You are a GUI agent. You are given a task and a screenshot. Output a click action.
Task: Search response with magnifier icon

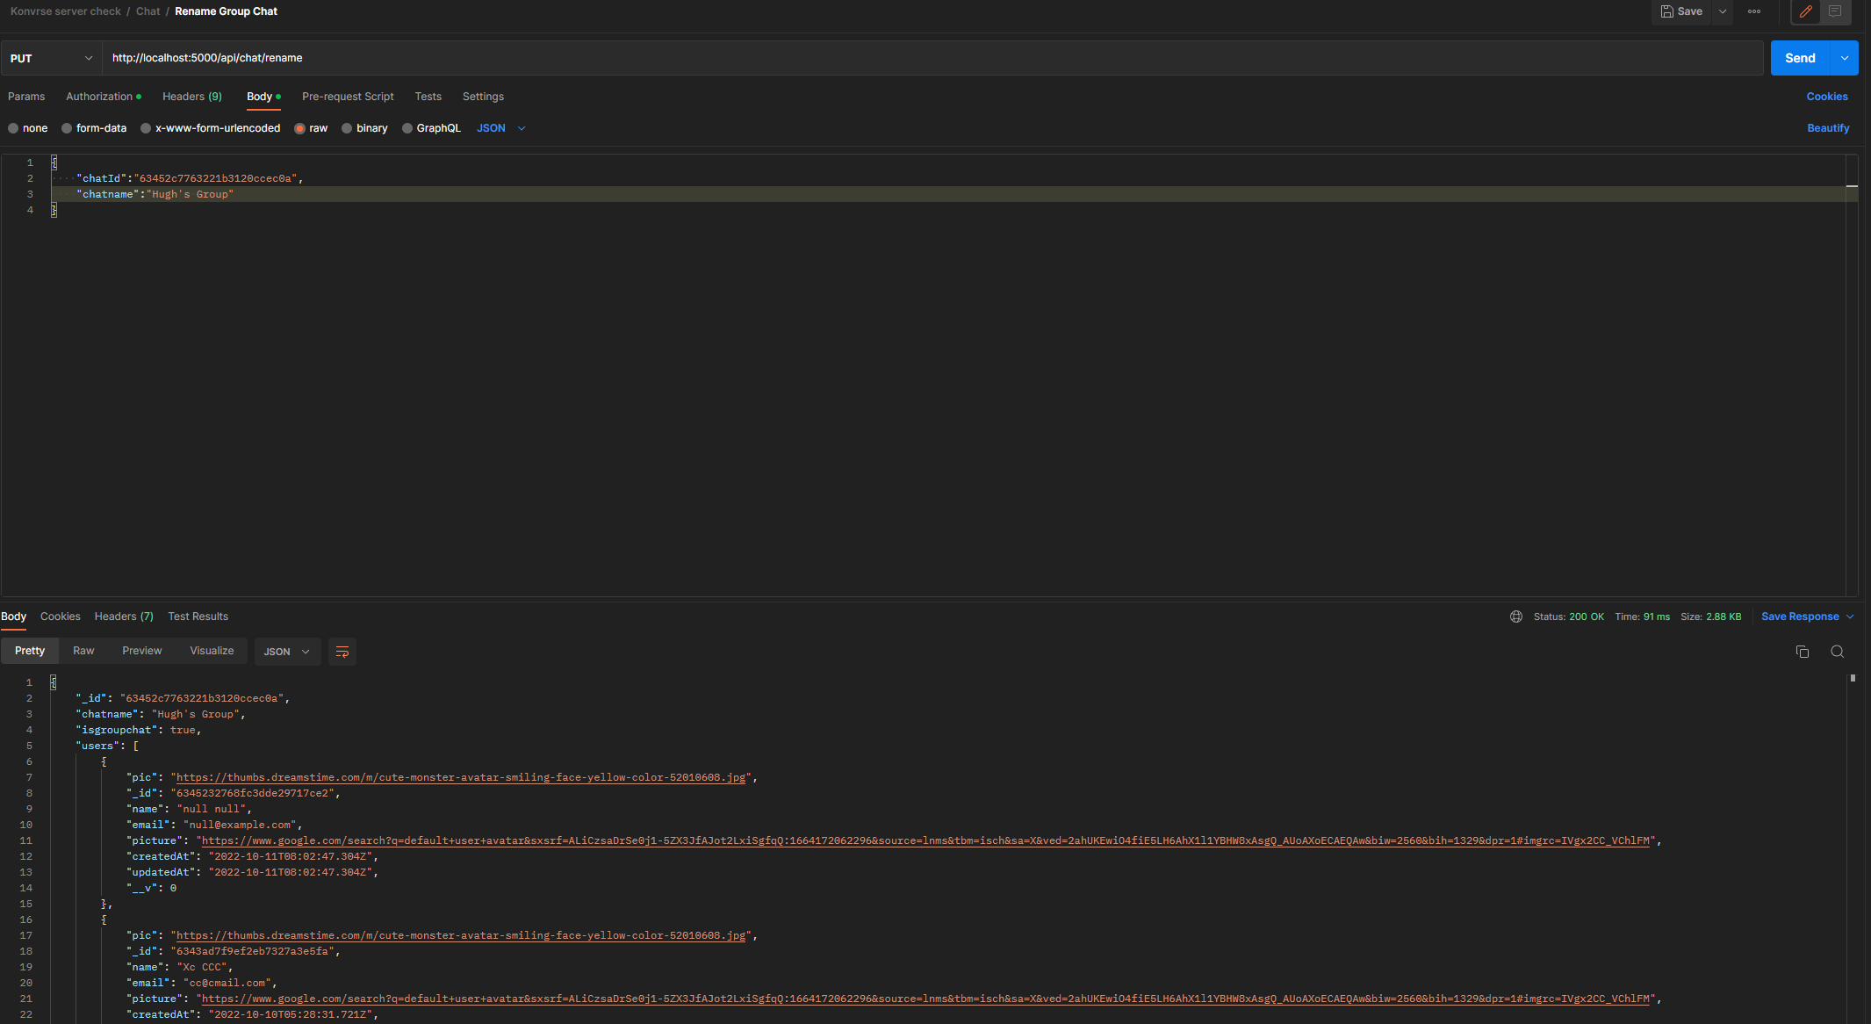tap(1837, 652)
